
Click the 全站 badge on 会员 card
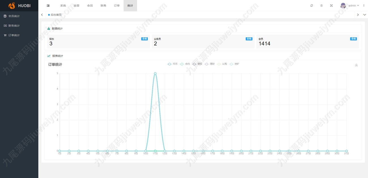point(354,39)
